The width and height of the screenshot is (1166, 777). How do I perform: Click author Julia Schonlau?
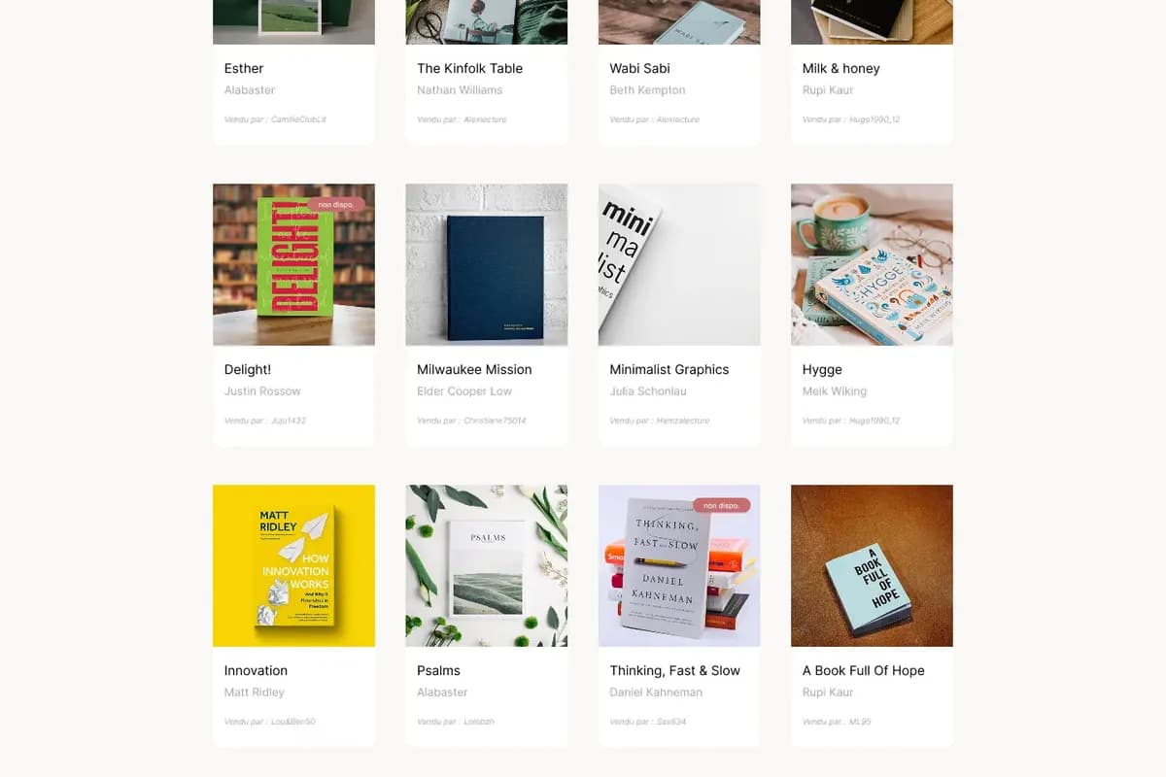[647, 391]
